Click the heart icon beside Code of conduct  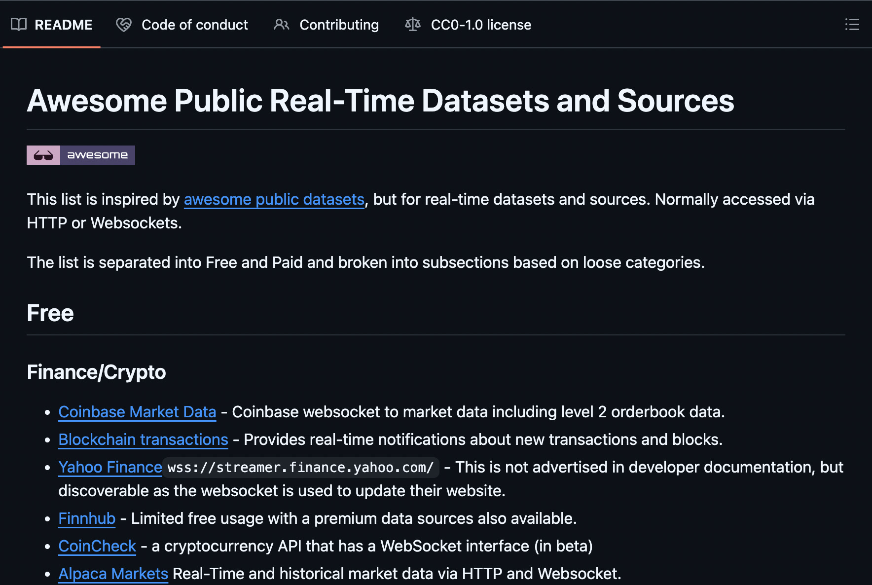(124, 25)
